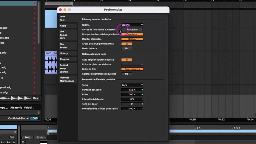This screenshot has height=144, width=256.
Task: Click the browser list vertical scrollbar
Action: [x=38, y=23]
